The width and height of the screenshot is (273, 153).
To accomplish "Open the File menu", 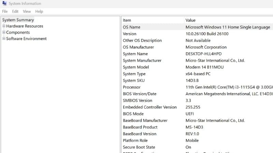I will point(5,11).
